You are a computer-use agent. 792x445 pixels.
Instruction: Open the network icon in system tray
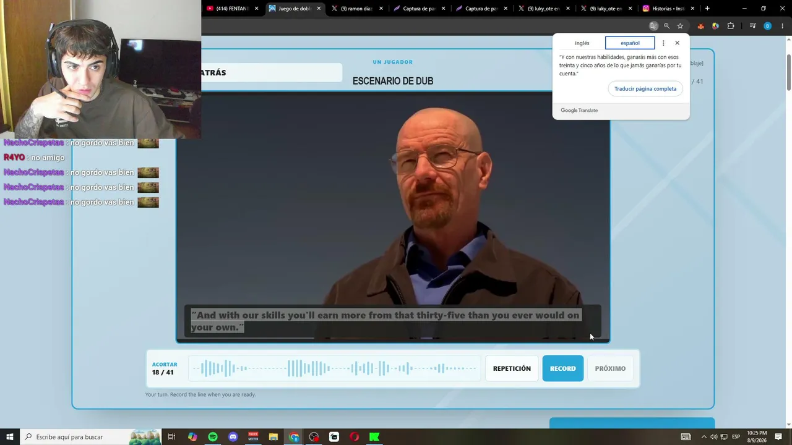tap(724, 437)
